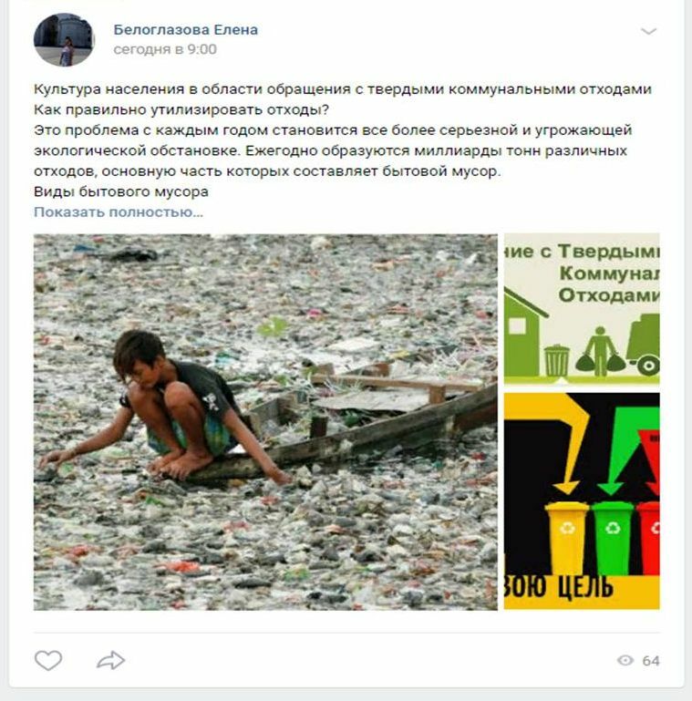The image size is (692, 701).
Task: Expand the text with 'Показать полностью…'
Action: click(119, 211)
